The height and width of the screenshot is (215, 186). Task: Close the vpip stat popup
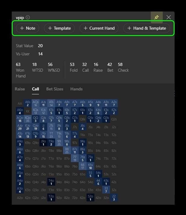tap(169, 17)
